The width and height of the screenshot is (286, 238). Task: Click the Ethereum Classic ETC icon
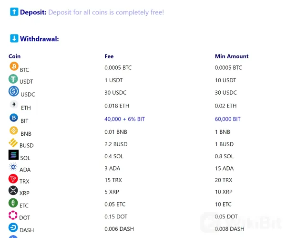(x=13, y=203)
